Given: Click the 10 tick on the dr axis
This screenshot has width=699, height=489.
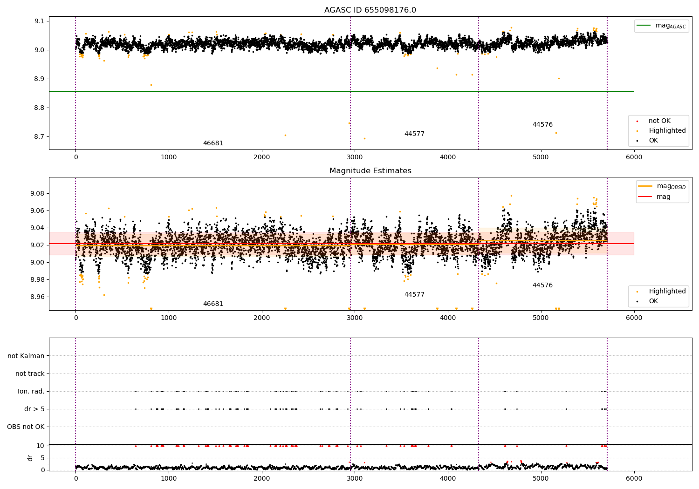Looking at the screenshot, I should (x=41, y=446).
